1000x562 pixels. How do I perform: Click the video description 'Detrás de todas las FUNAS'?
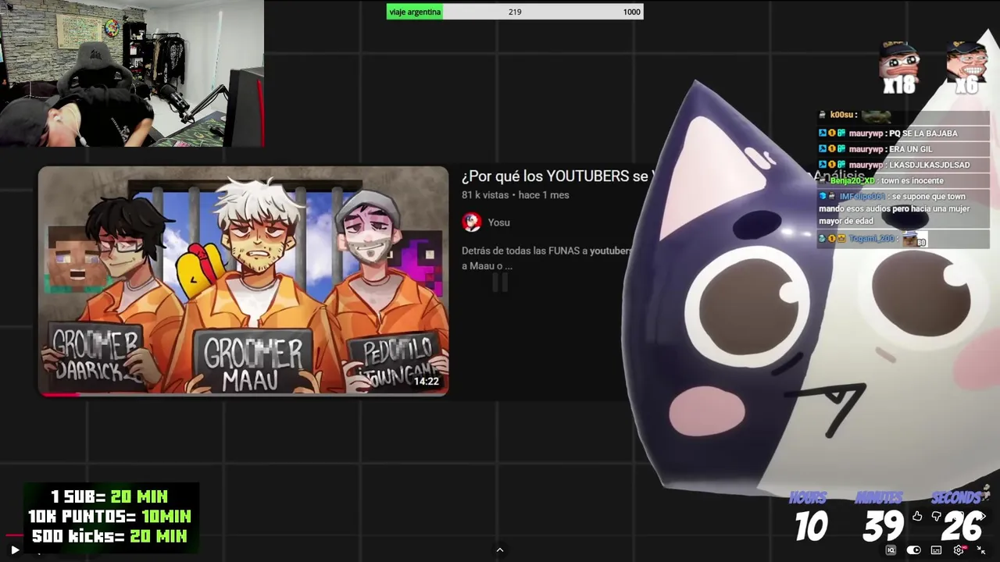coord(545,258)
